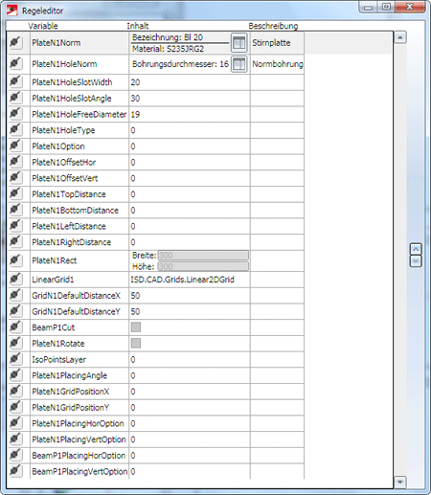
Task: Click the pin icon beside IsoPointsLayer
Action: (x=15, y=359)
